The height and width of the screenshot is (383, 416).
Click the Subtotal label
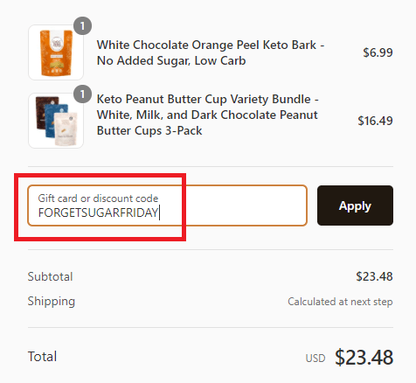(x=50, y=276)
